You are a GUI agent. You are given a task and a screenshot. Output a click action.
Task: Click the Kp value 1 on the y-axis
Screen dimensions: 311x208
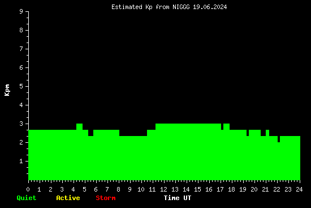point(21,161)
